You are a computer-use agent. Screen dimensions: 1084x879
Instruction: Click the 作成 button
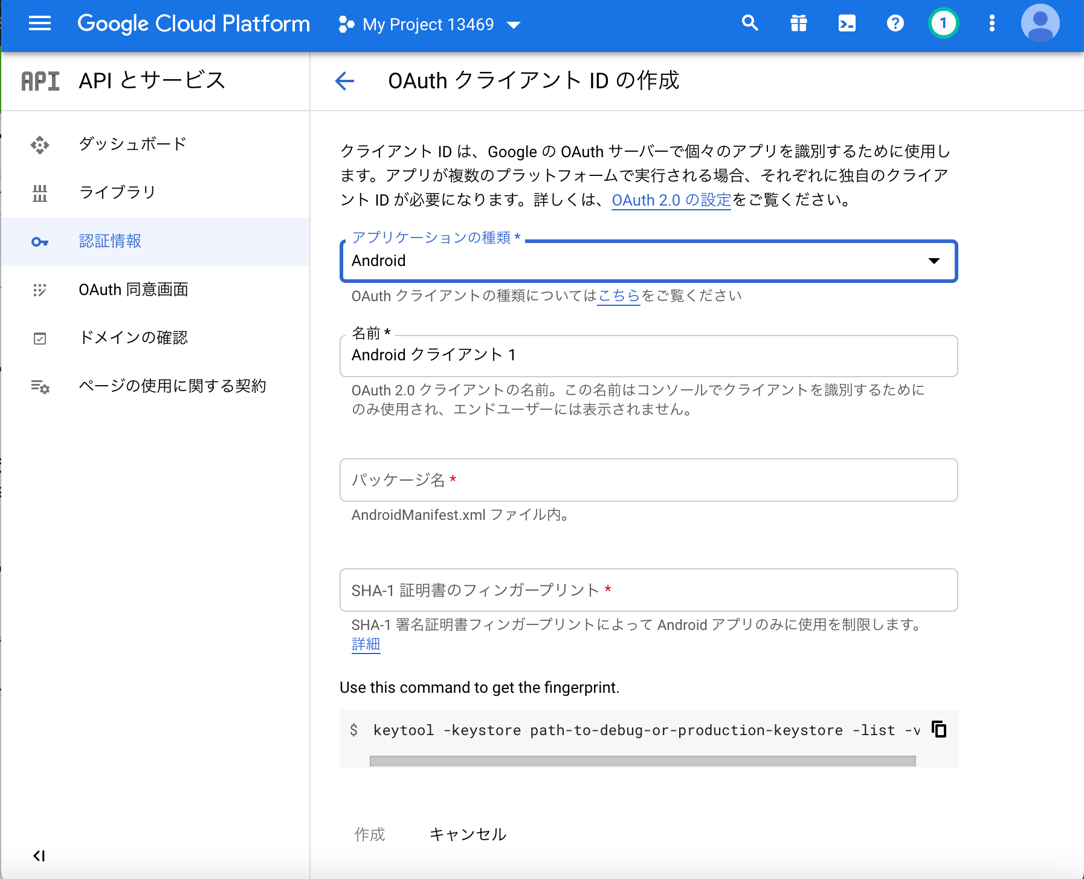[369, 834]
